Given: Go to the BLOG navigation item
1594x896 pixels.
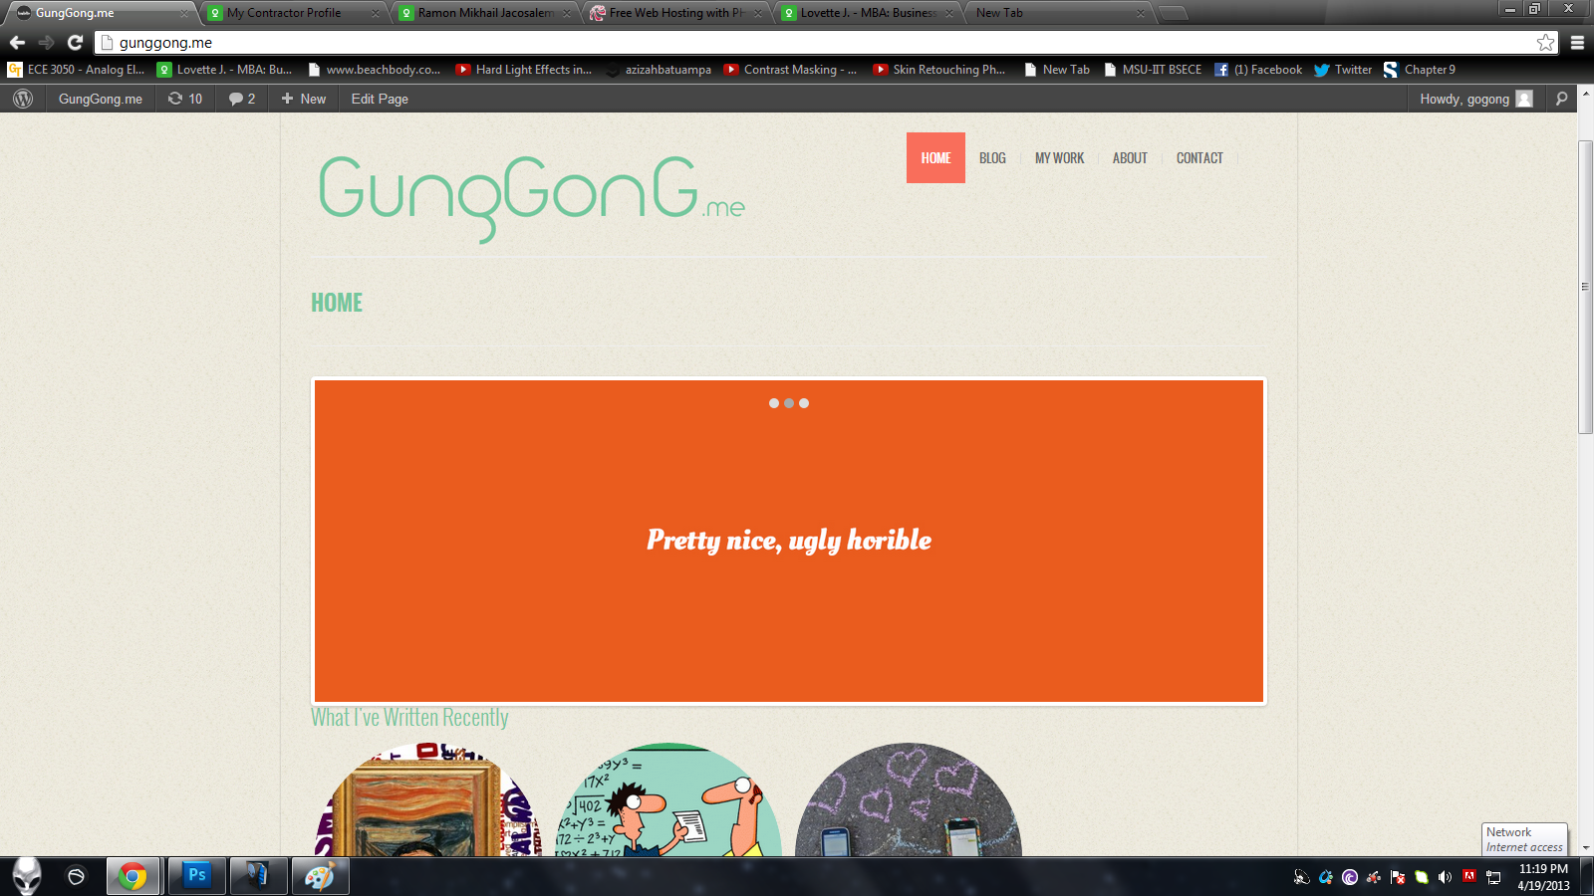Looking at the screenshot, I should tap(992, 158).
